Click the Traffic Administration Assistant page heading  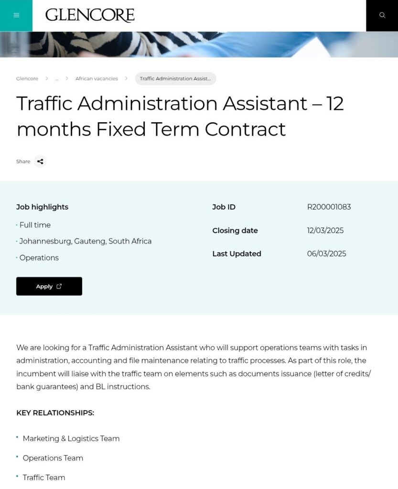(x=180, y=116)
